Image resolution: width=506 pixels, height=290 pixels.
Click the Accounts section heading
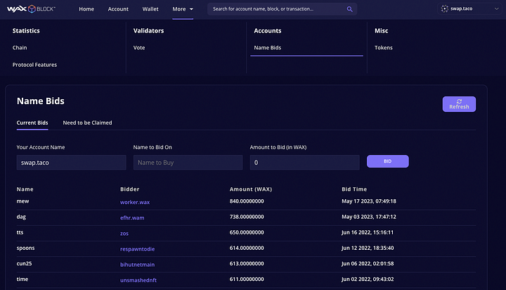point(268,31)
